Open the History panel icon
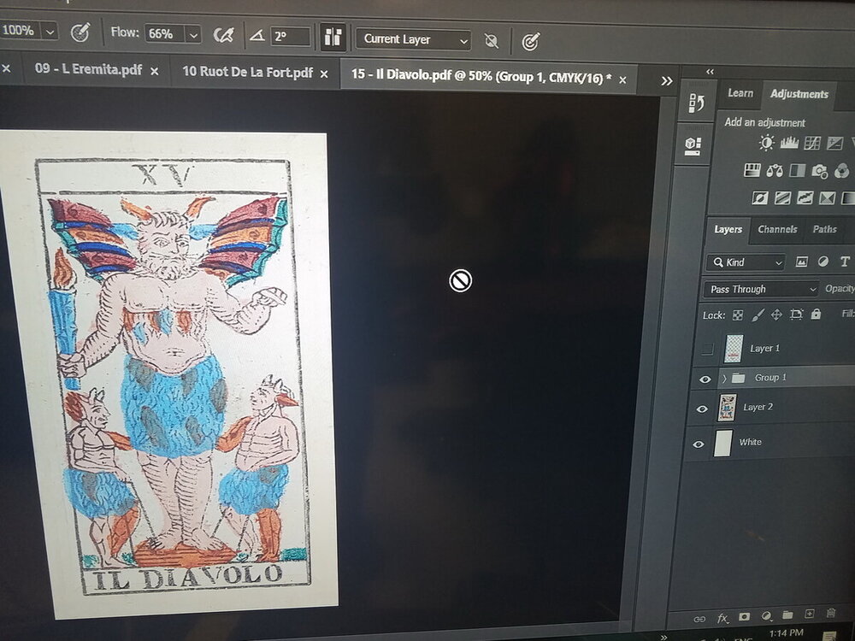 (x=695, y=104)
